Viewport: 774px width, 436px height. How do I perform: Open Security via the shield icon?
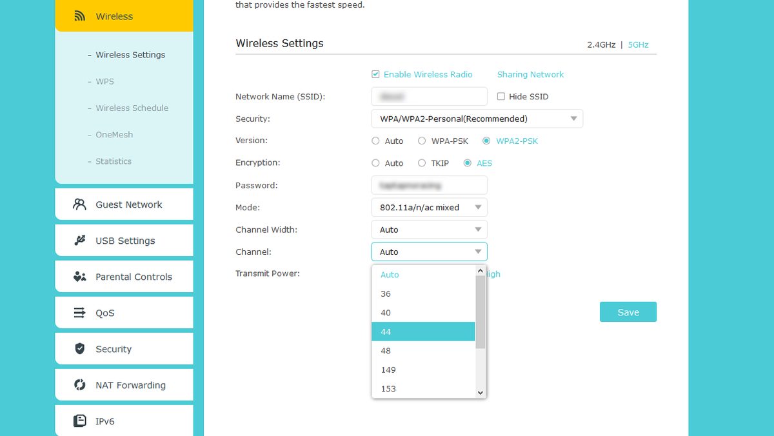click(79, 348)
